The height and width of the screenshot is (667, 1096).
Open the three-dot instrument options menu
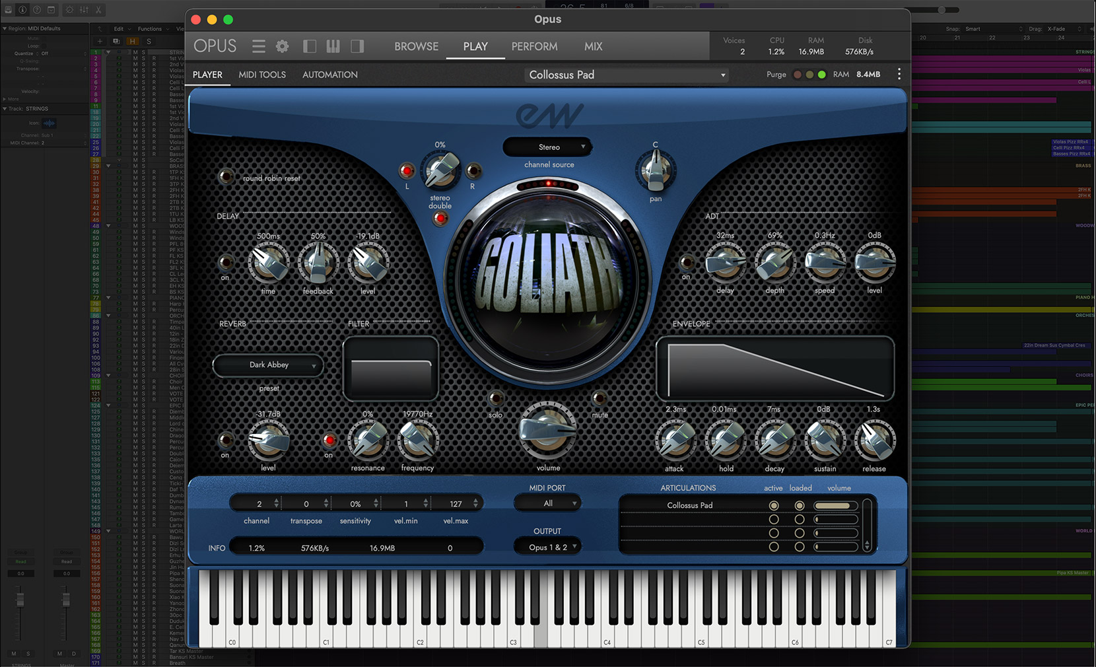(899, 75)
